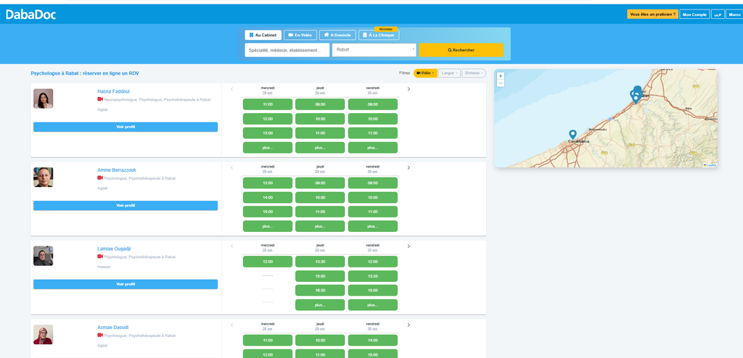
Task: Show next dates for Hasna Faddoul
Action: coord(409,89)
